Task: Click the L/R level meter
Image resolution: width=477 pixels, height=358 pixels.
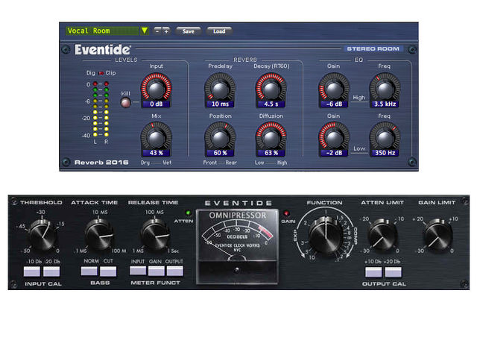Action: point(101,109)
